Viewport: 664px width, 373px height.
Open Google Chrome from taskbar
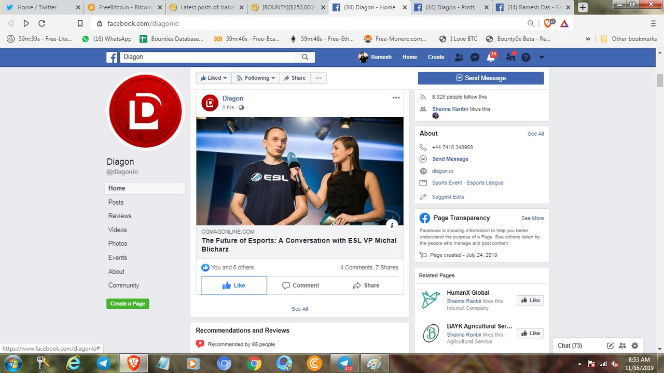[x=254, y=363]
